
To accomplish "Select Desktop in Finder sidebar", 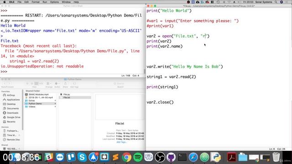I will [x=11, y=104].
